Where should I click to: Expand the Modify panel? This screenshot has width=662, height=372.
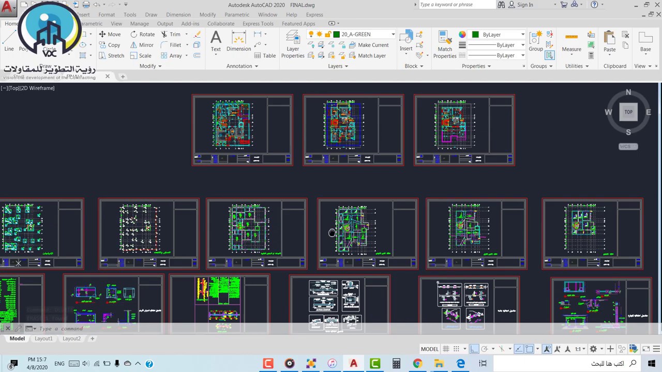[x=151, y=66]
